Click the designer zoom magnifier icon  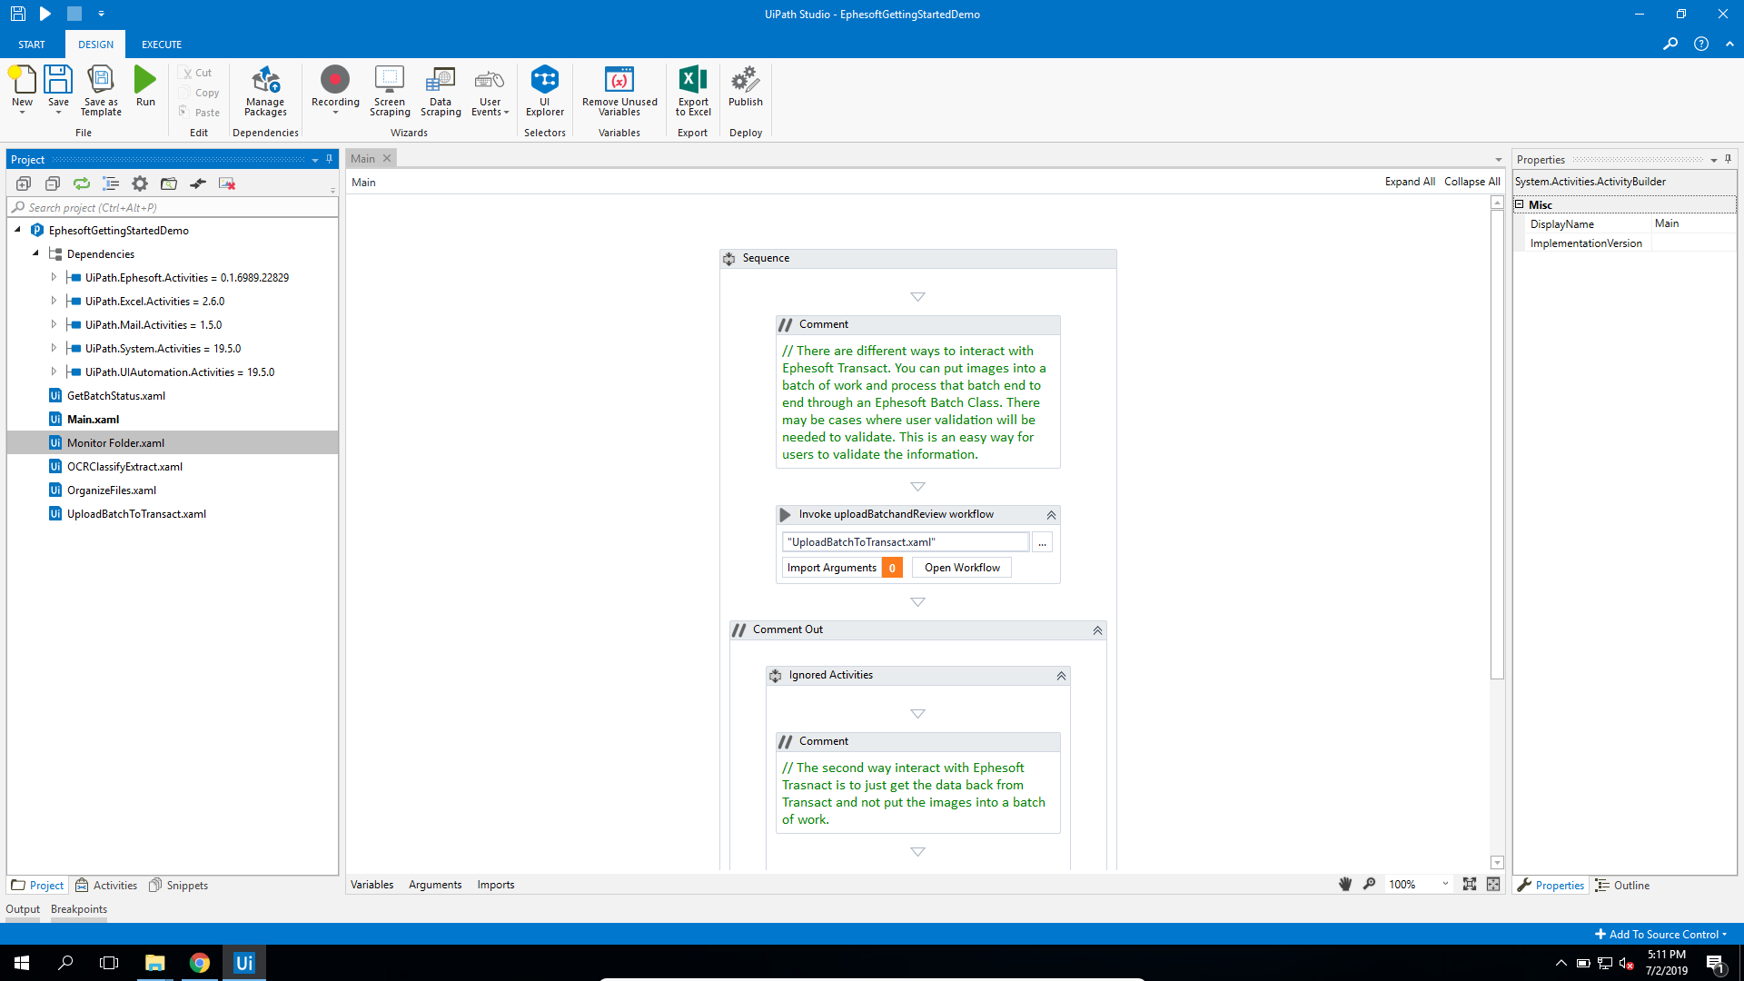click(1369, 884)
